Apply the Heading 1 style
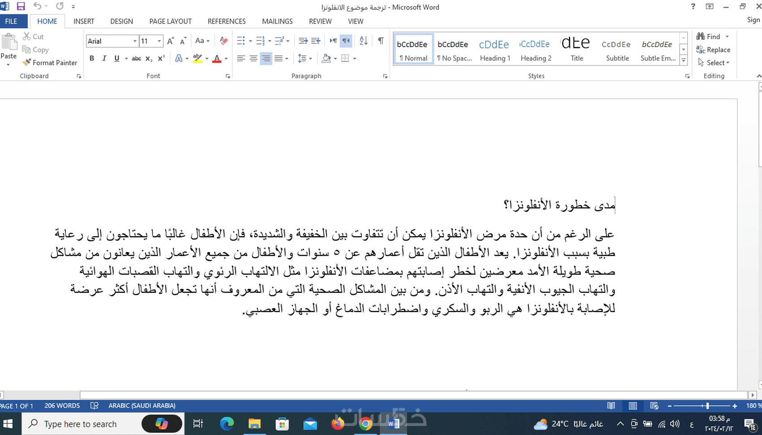 [x=495, y=49]
